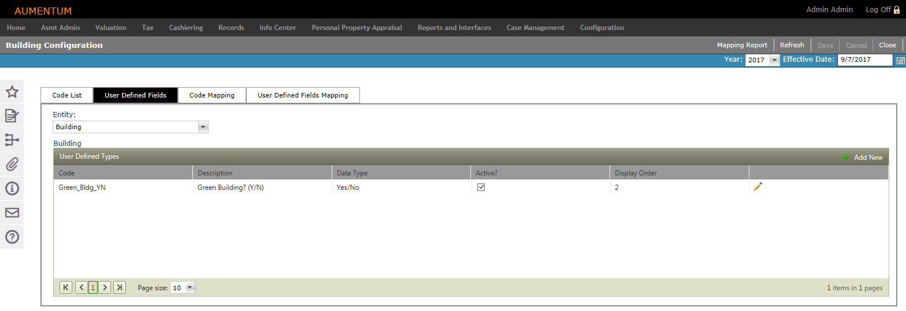Expand the Page size dropdown
Viewport: 906px width, 311px height.
coord(190,287)
